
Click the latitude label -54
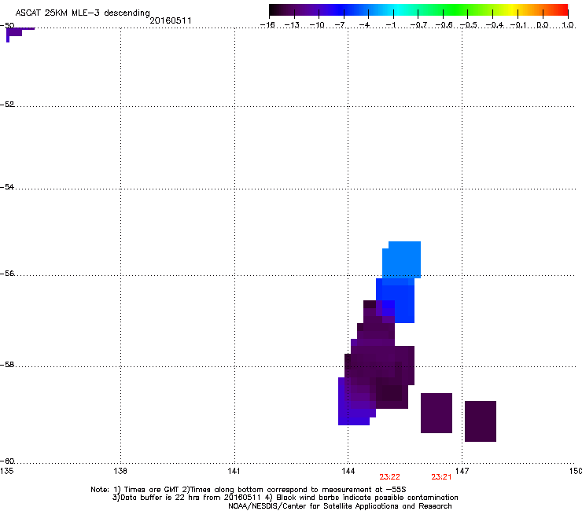click(x=7, y=187)
